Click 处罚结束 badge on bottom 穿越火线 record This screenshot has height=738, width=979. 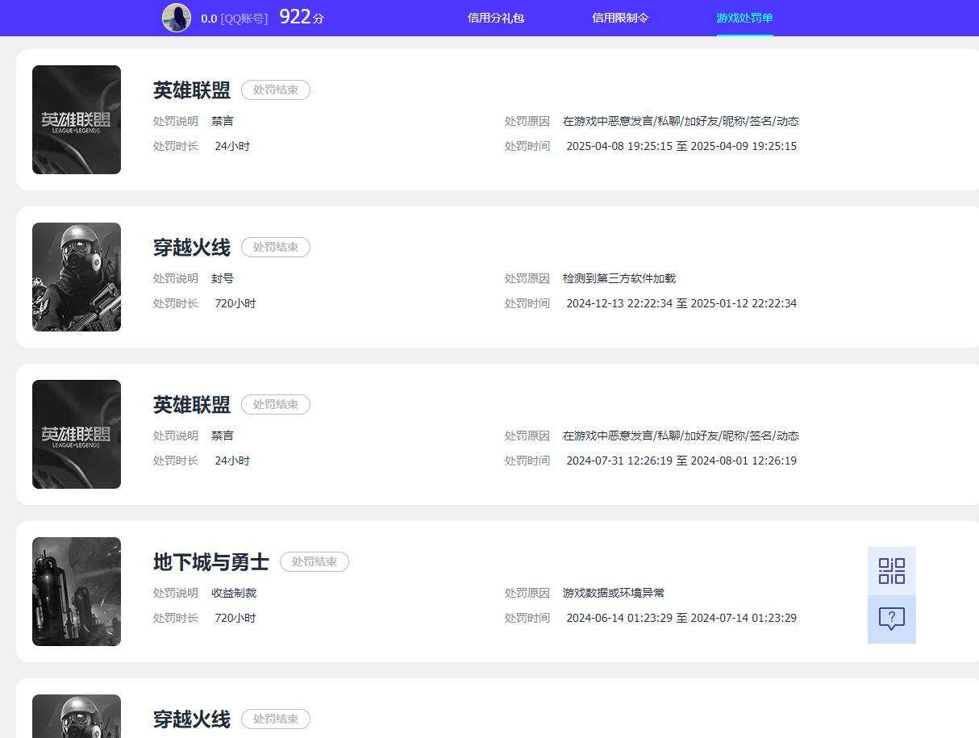pyautogui.click(x=276, y=719)
